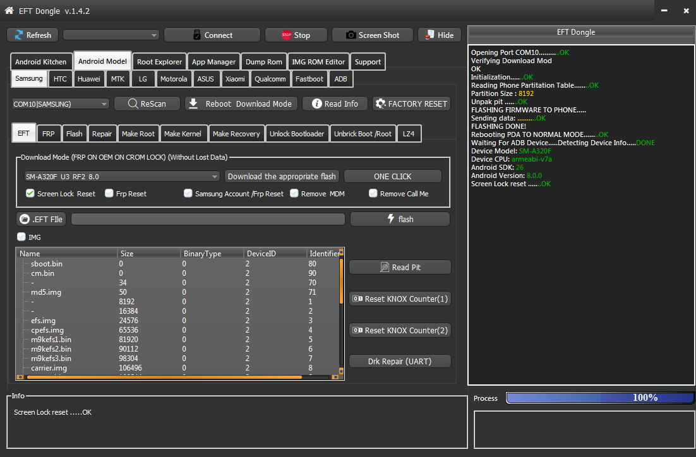Image resolution: width=696 pixels, height=457 pixels.
Task: Click the Read Pit document icon
Action: [385, 267]
